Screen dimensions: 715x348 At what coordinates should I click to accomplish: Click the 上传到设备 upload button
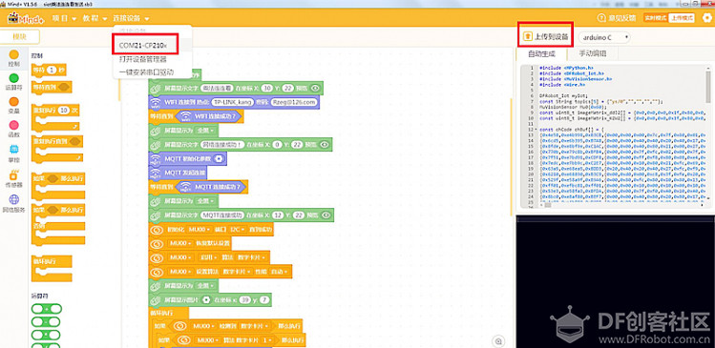[x=546, y=37]
